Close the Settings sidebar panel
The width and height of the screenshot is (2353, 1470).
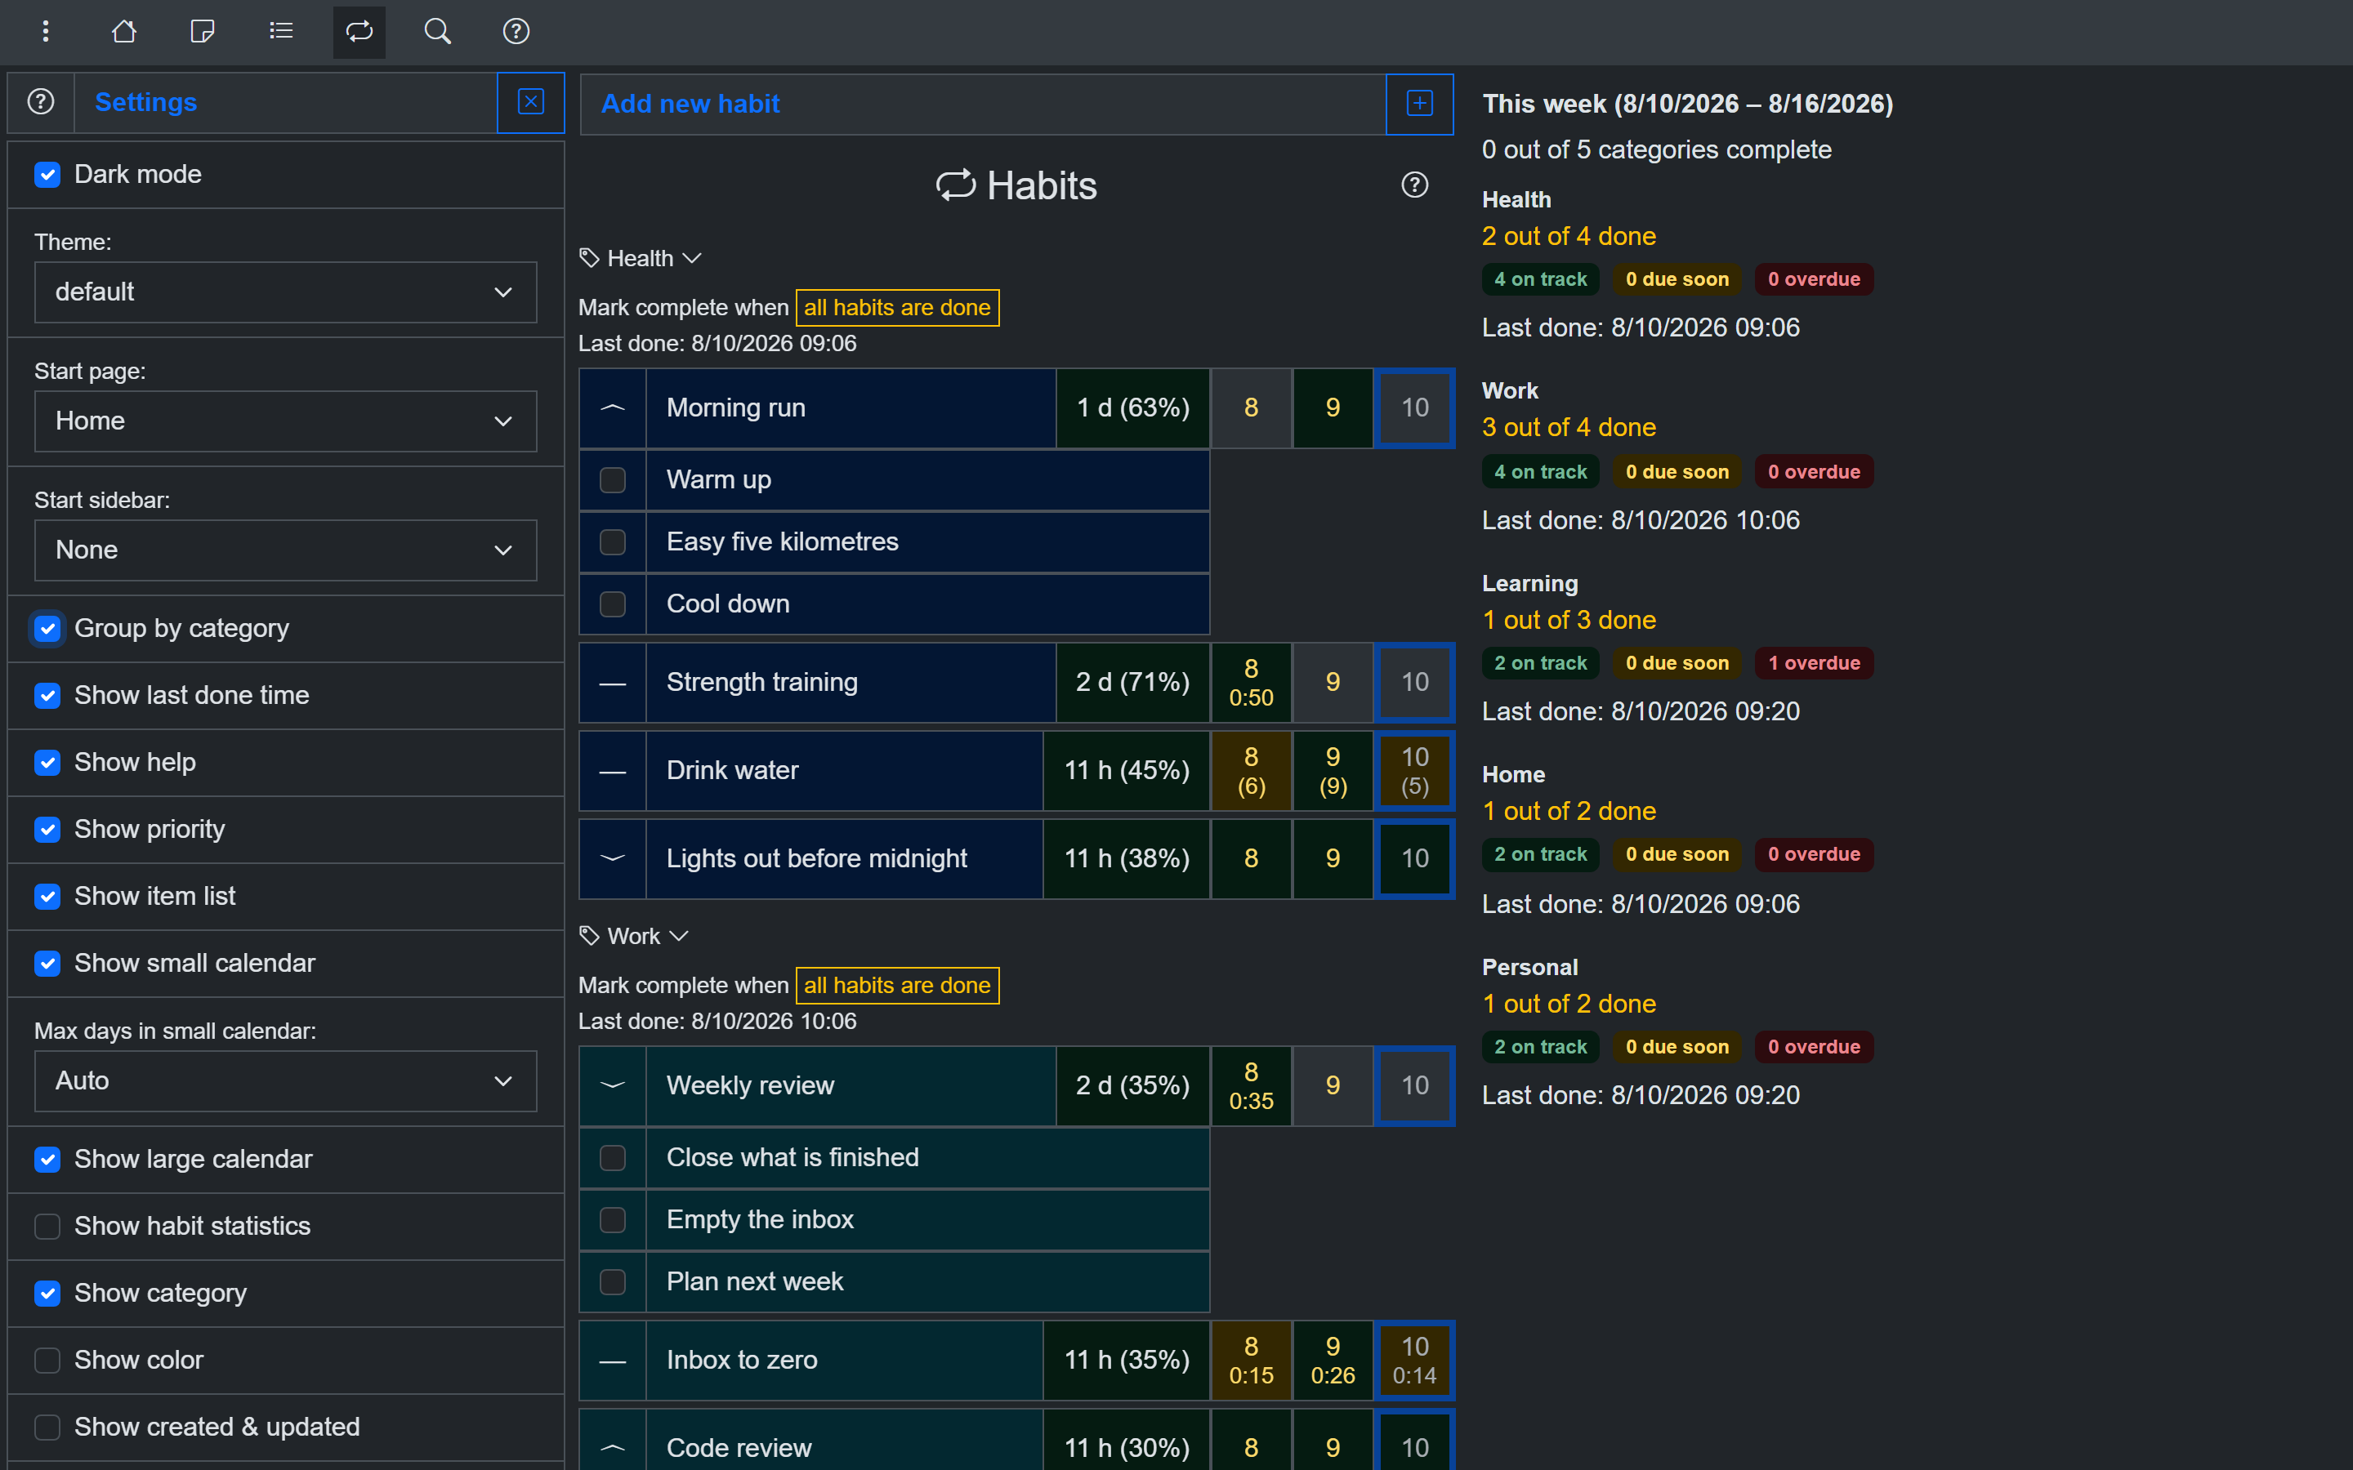click(531, 102)
